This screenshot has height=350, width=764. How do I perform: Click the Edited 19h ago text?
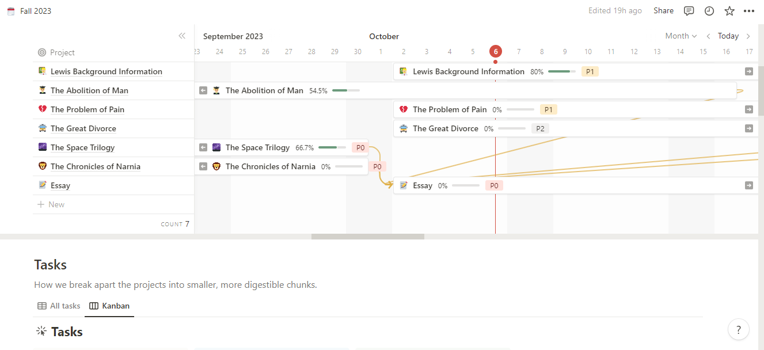(615, 11)
